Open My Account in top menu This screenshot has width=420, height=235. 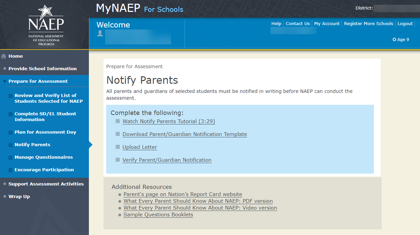click(x=327, y=24)
